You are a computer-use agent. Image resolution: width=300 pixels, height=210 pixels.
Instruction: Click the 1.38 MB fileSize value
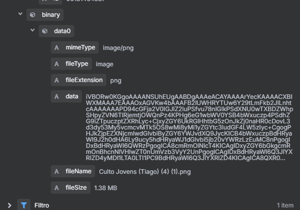[x=105, y=188]
